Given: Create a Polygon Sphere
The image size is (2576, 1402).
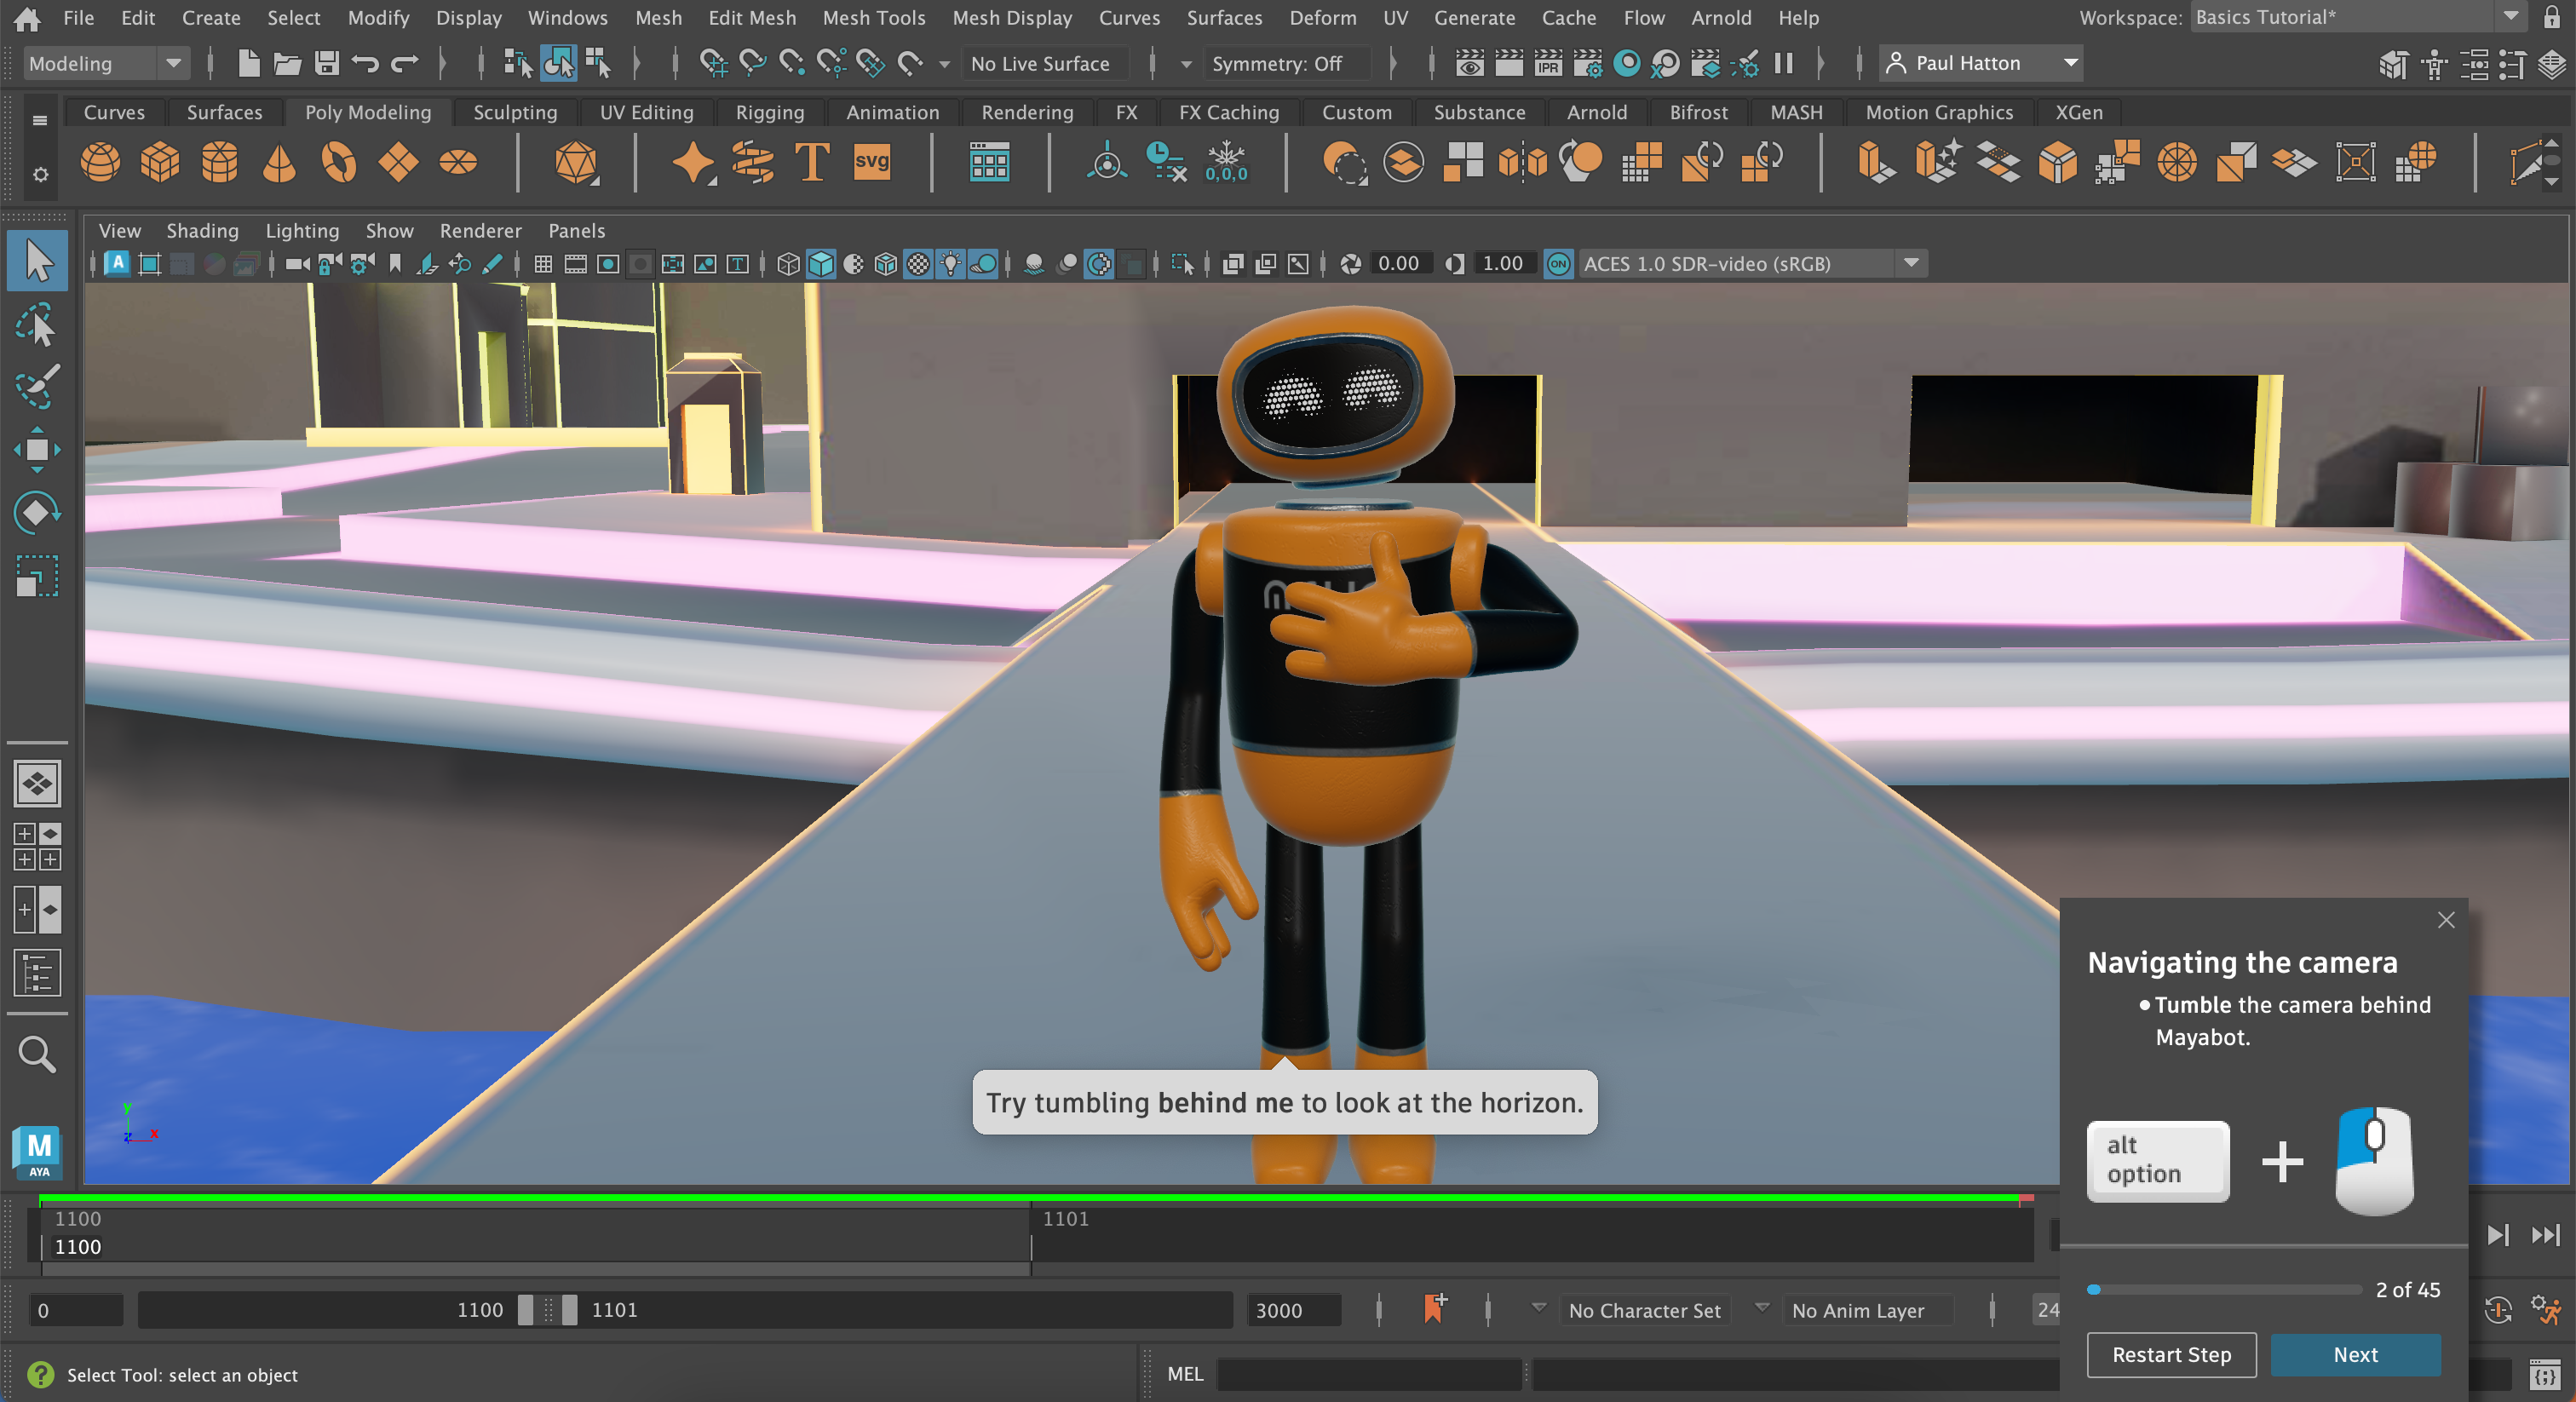Looking at the screenshot, I should point(100,162).
